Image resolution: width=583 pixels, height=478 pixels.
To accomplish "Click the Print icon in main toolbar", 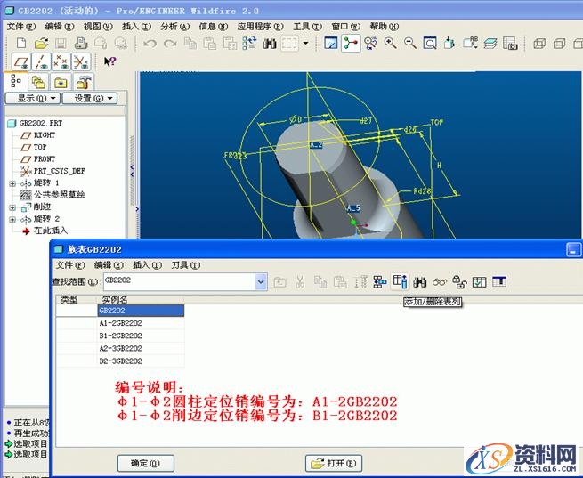I will click(x=80, y=44).
